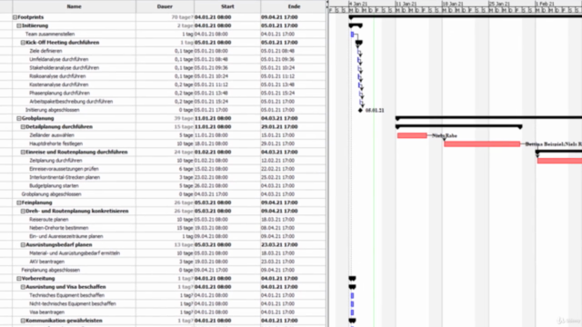Collapse the Initiierung summary task
Screen dimensions: 582x327
point(19,25)
